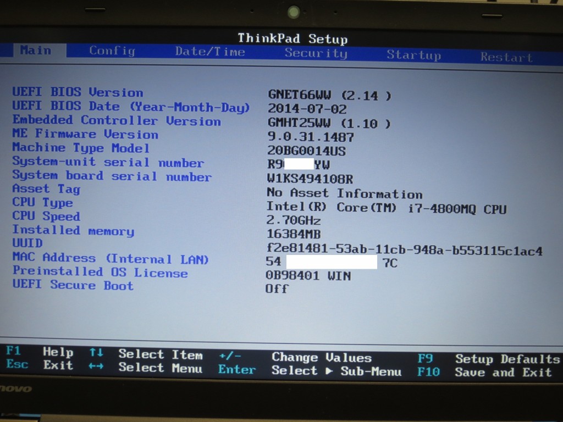
Task: Click the Main tab
Action: point(36,51)
